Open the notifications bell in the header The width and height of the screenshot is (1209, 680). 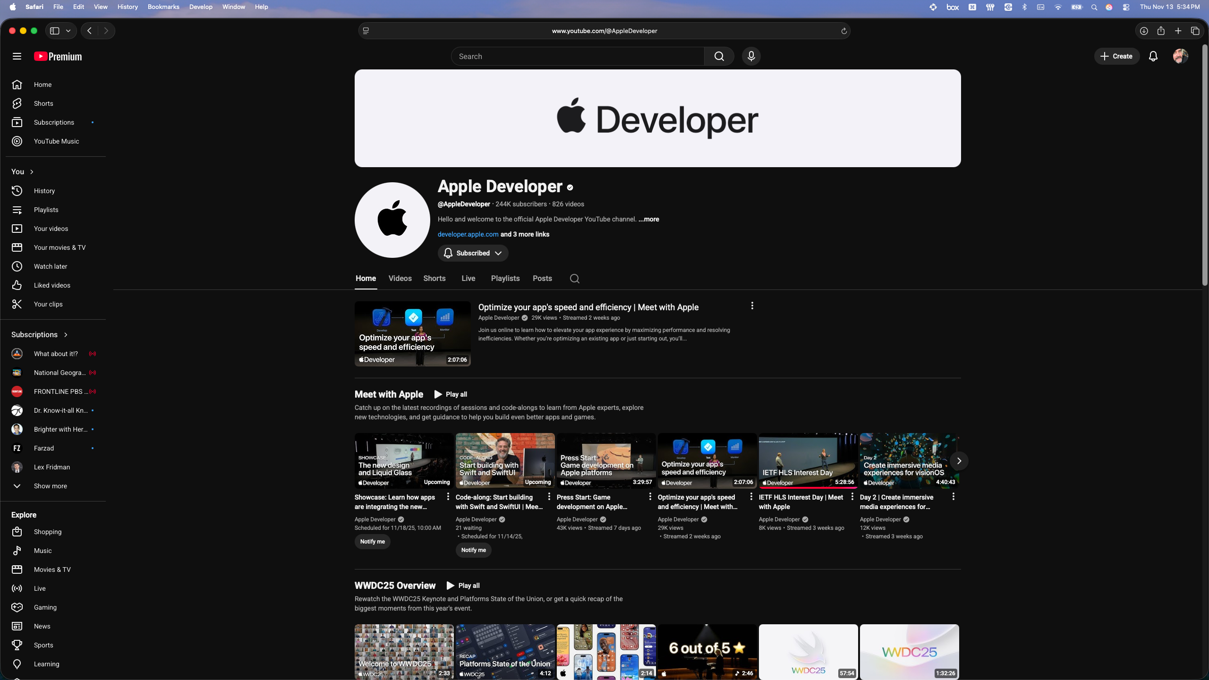[x=1153, y=56]
